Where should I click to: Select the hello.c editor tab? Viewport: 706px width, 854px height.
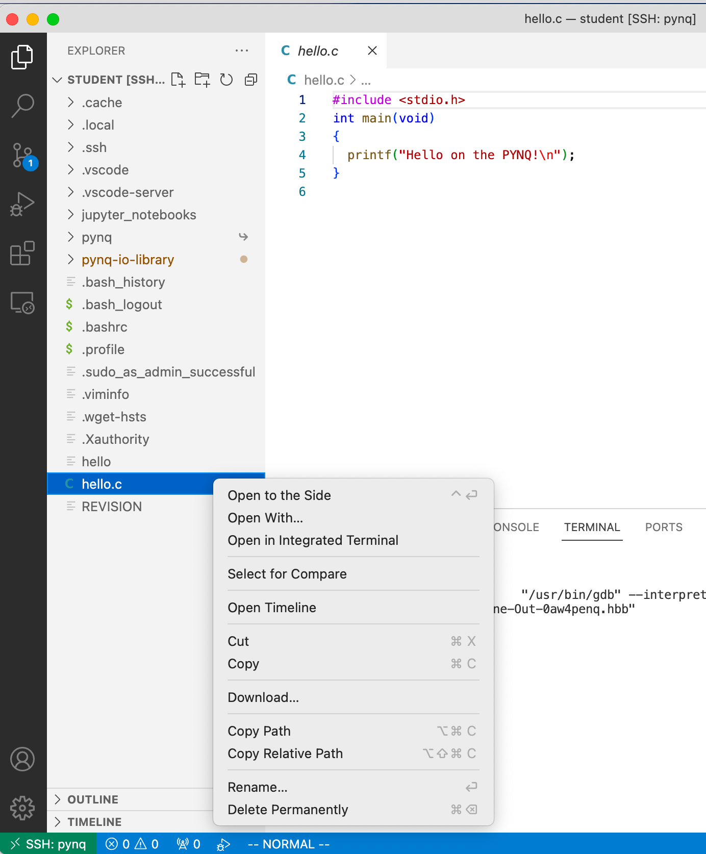326,51
